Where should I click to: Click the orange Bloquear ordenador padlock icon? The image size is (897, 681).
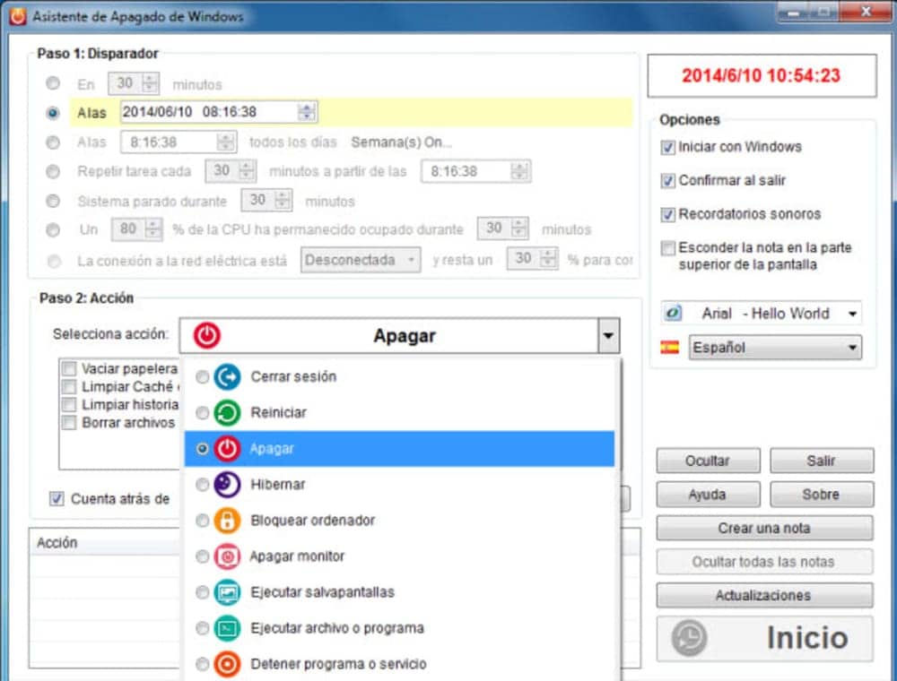[227, 521]
